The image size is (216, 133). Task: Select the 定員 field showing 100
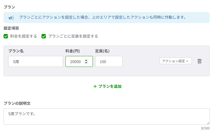(x=109, y=62)
